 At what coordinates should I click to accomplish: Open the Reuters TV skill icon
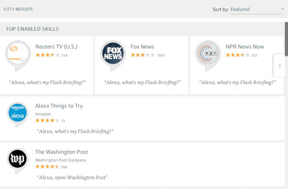tap(18, 56)
